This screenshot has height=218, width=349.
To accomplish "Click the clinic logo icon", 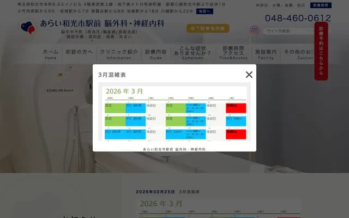I will click(x=27, y=27).
